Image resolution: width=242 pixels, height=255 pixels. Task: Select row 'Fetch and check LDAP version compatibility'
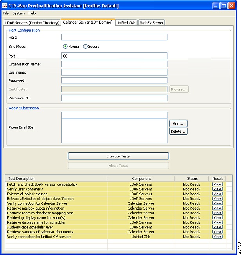point(116,184)
